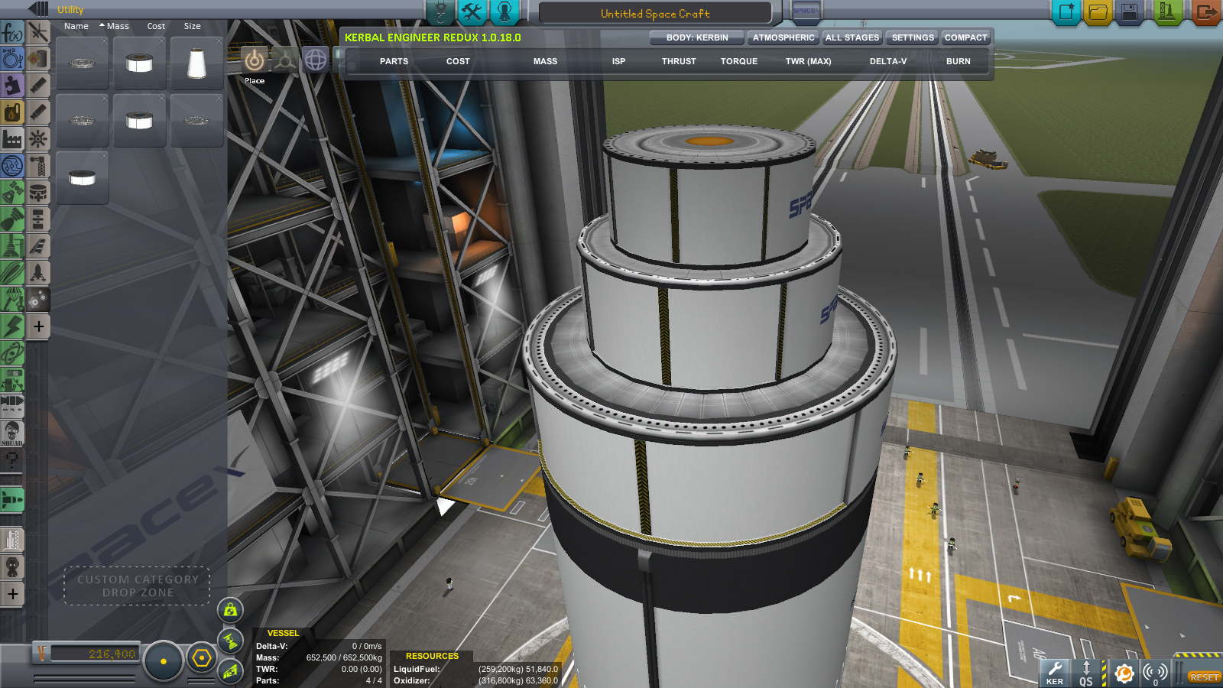The width and height of the screenshot is (1223, 688).
Task: Select the gears Utility subcategory icon
Action: tap(38, 300)
